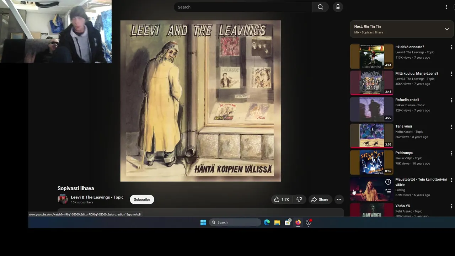Screen dimensions: 455x256
Task: Open Microsoft Store from the taskbar
Action: [288, 222]
